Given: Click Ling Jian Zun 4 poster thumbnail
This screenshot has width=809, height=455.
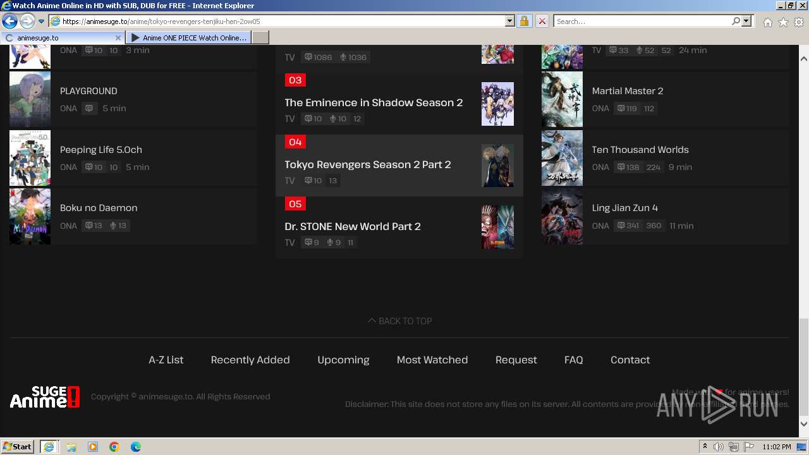Looking at the screenshot, I should pos(562,217).
